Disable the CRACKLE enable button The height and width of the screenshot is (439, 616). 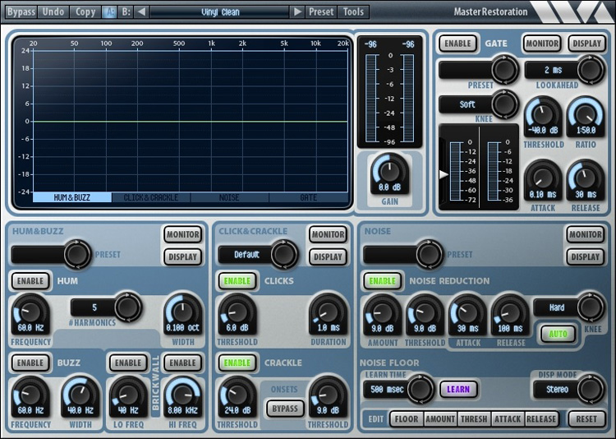coord(237,363)
